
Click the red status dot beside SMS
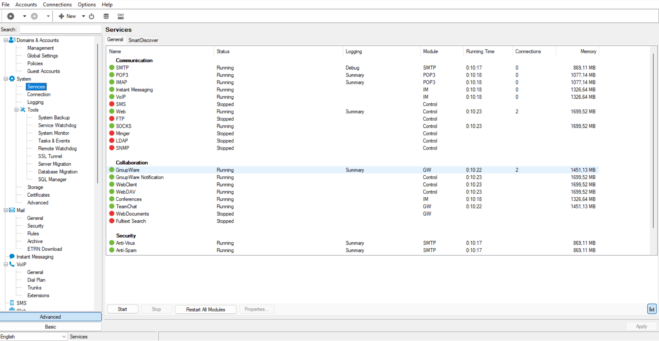pyautogui.click(x=112, y=104)
